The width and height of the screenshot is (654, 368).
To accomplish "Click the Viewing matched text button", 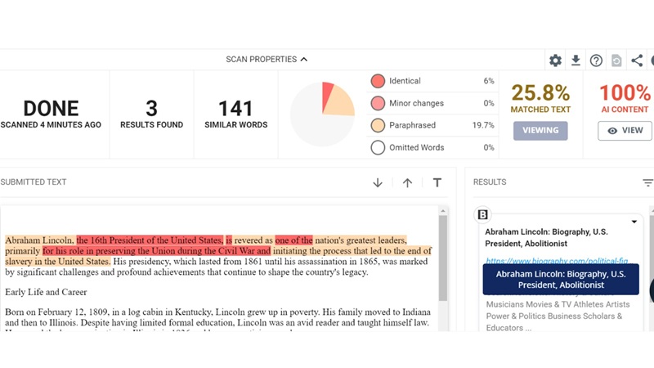I will (540, 130).
